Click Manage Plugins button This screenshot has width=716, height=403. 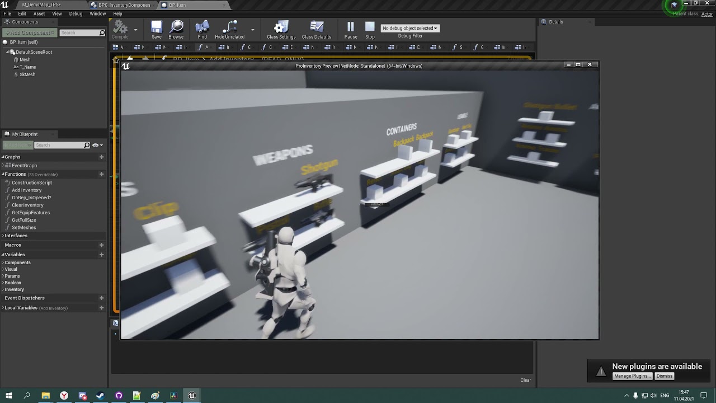(x=632, y=376)
